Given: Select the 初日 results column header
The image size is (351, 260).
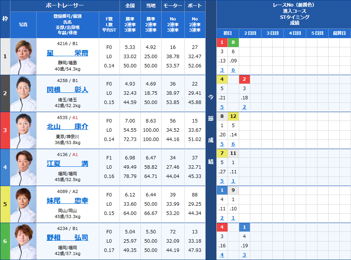Looking at the screenshot, I should [x=227, y=33].
